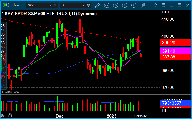Viewport: 192px width, 119px height.
Task: Minimize the chart window
Action: (172, 6)
